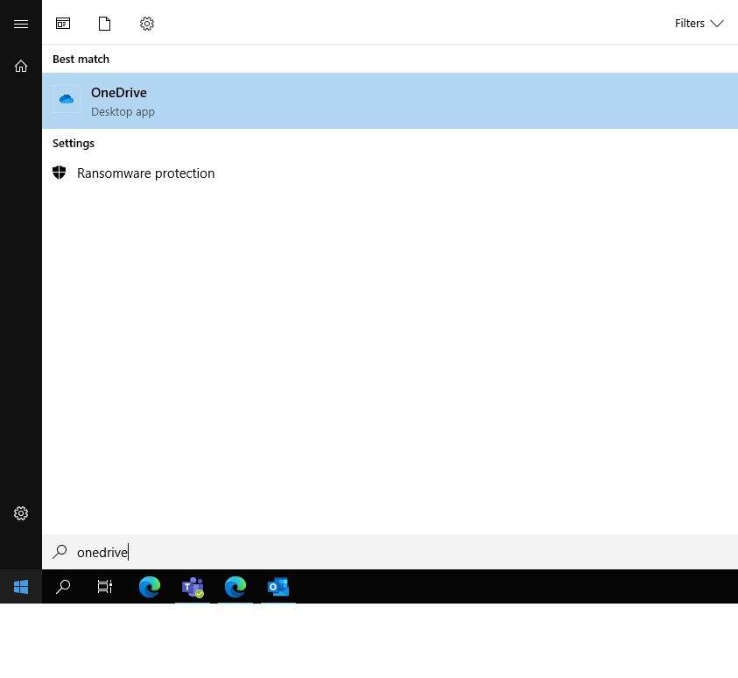Click the taskbar Search magnifier
This screenshot has height=678, width=738.
[x=63, y=587]
